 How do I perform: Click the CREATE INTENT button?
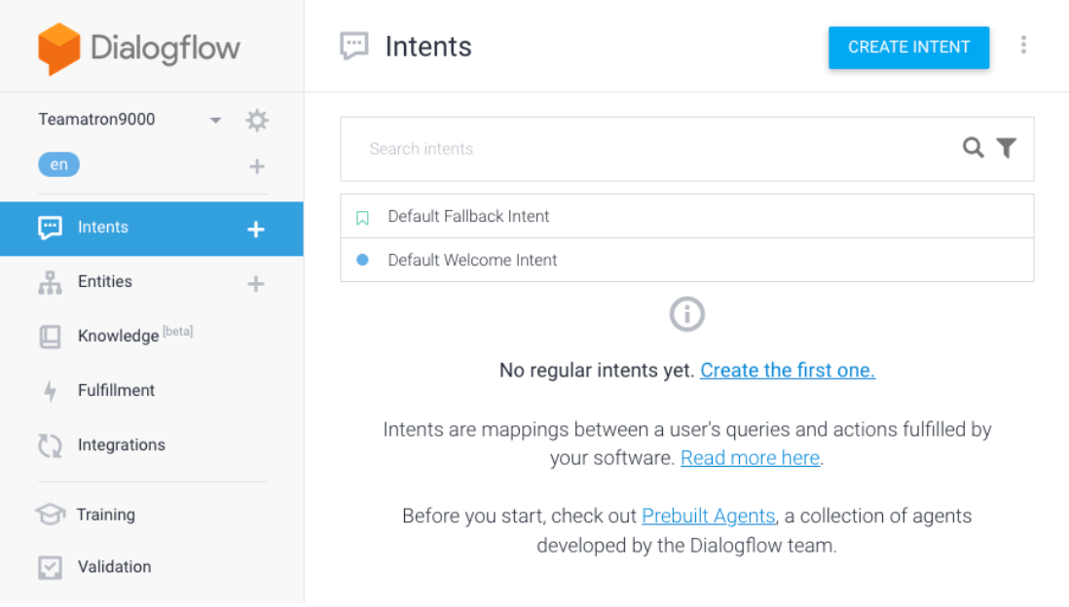point(907,47)
